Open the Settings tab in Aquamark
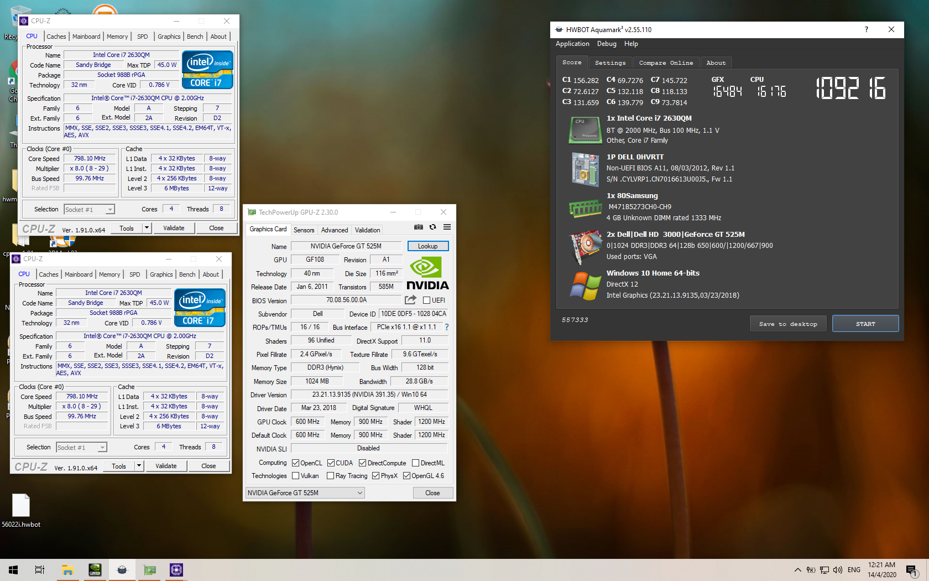Viewport: 929px width, 581px height. [x=610, y=63]
